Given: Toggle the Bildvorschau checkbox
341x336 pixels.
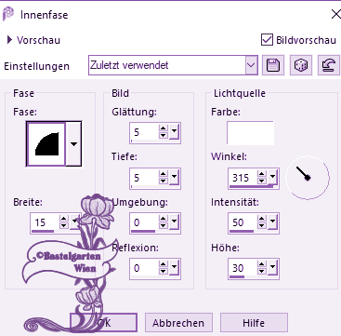Looking at the screenshot, I should pyautogui.click(x=267, y=40).
